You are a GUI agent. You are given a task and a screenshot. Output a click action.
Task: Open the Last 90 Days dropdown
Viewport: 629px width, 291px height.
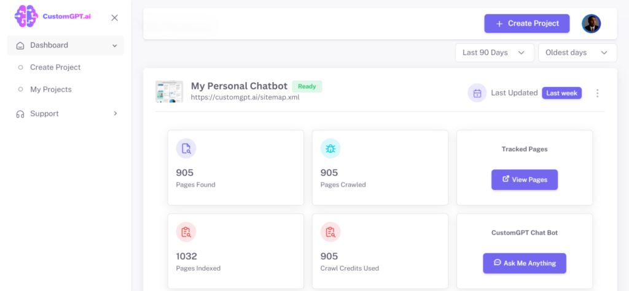point(494,53)
